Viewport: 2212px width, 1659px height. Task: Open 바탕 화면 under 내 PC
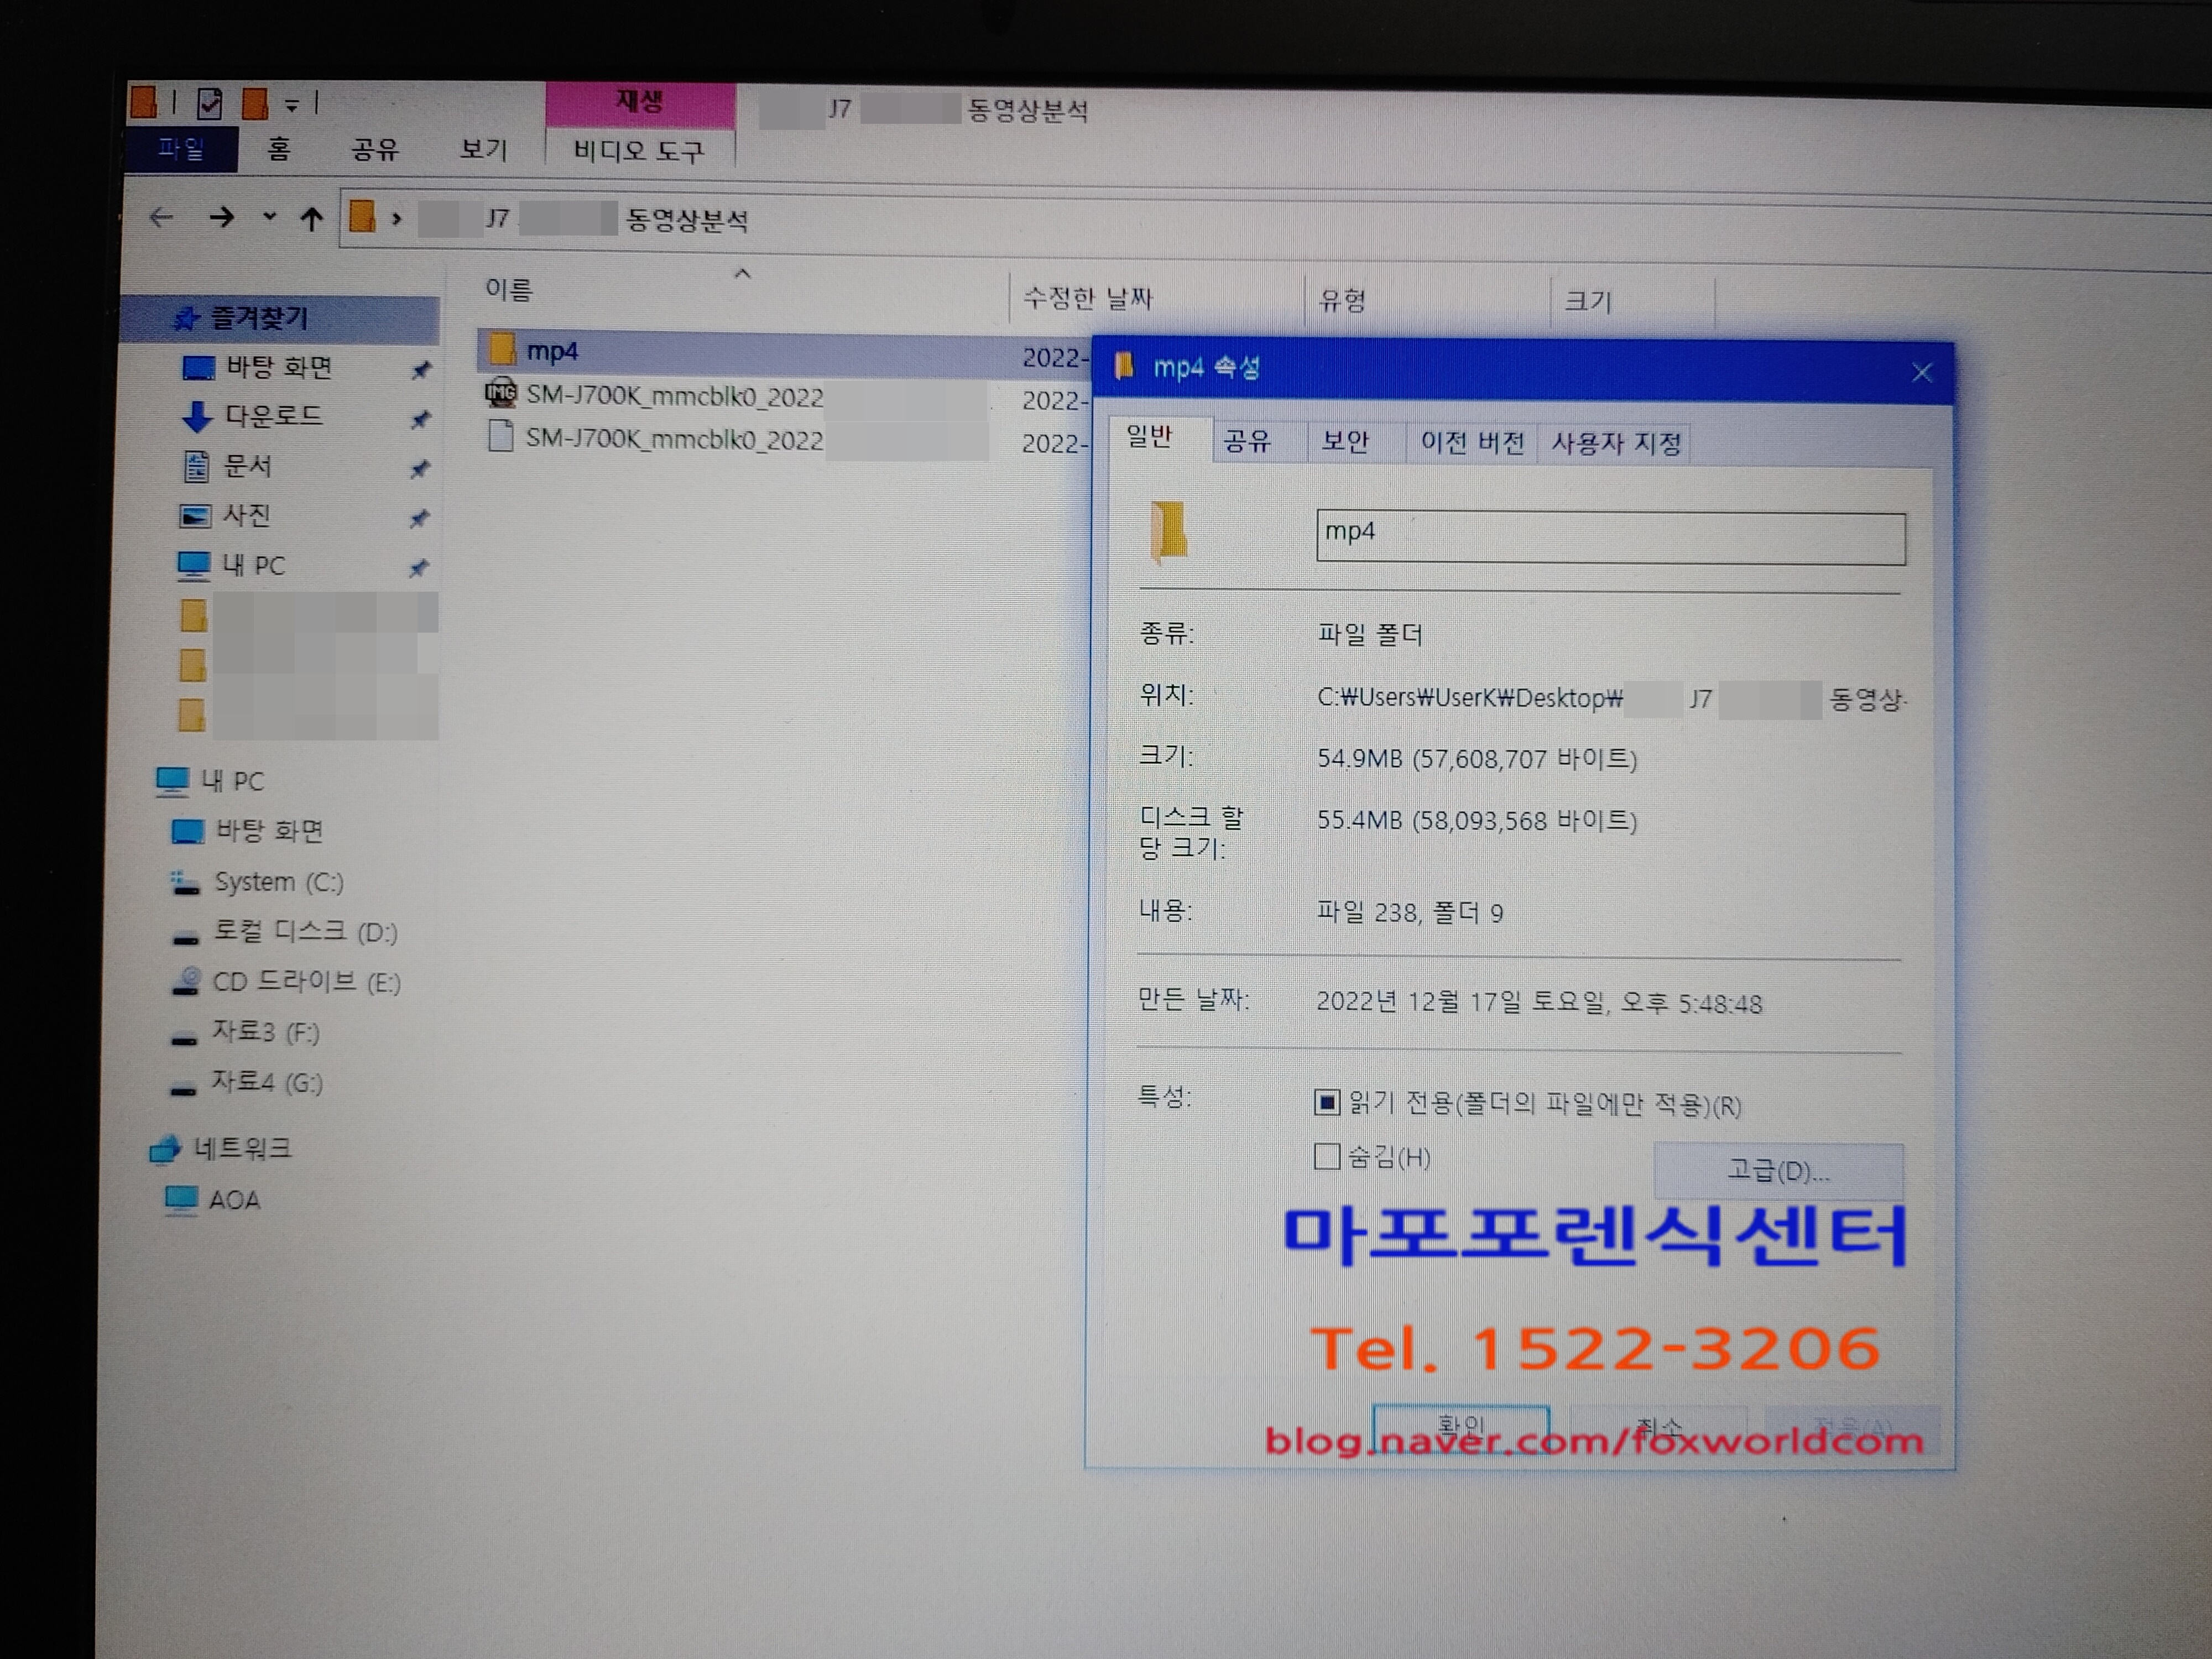tap(269, 831)
